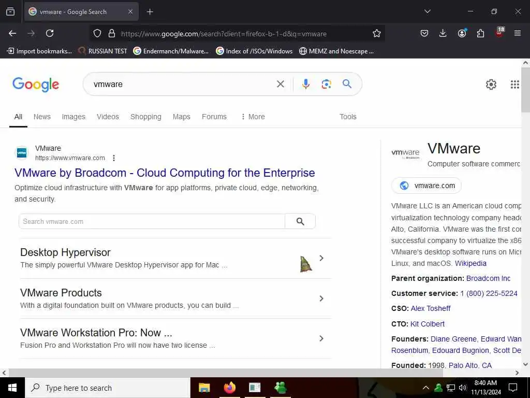
Task: Open Firefox account menu
Action: point(462,33)
